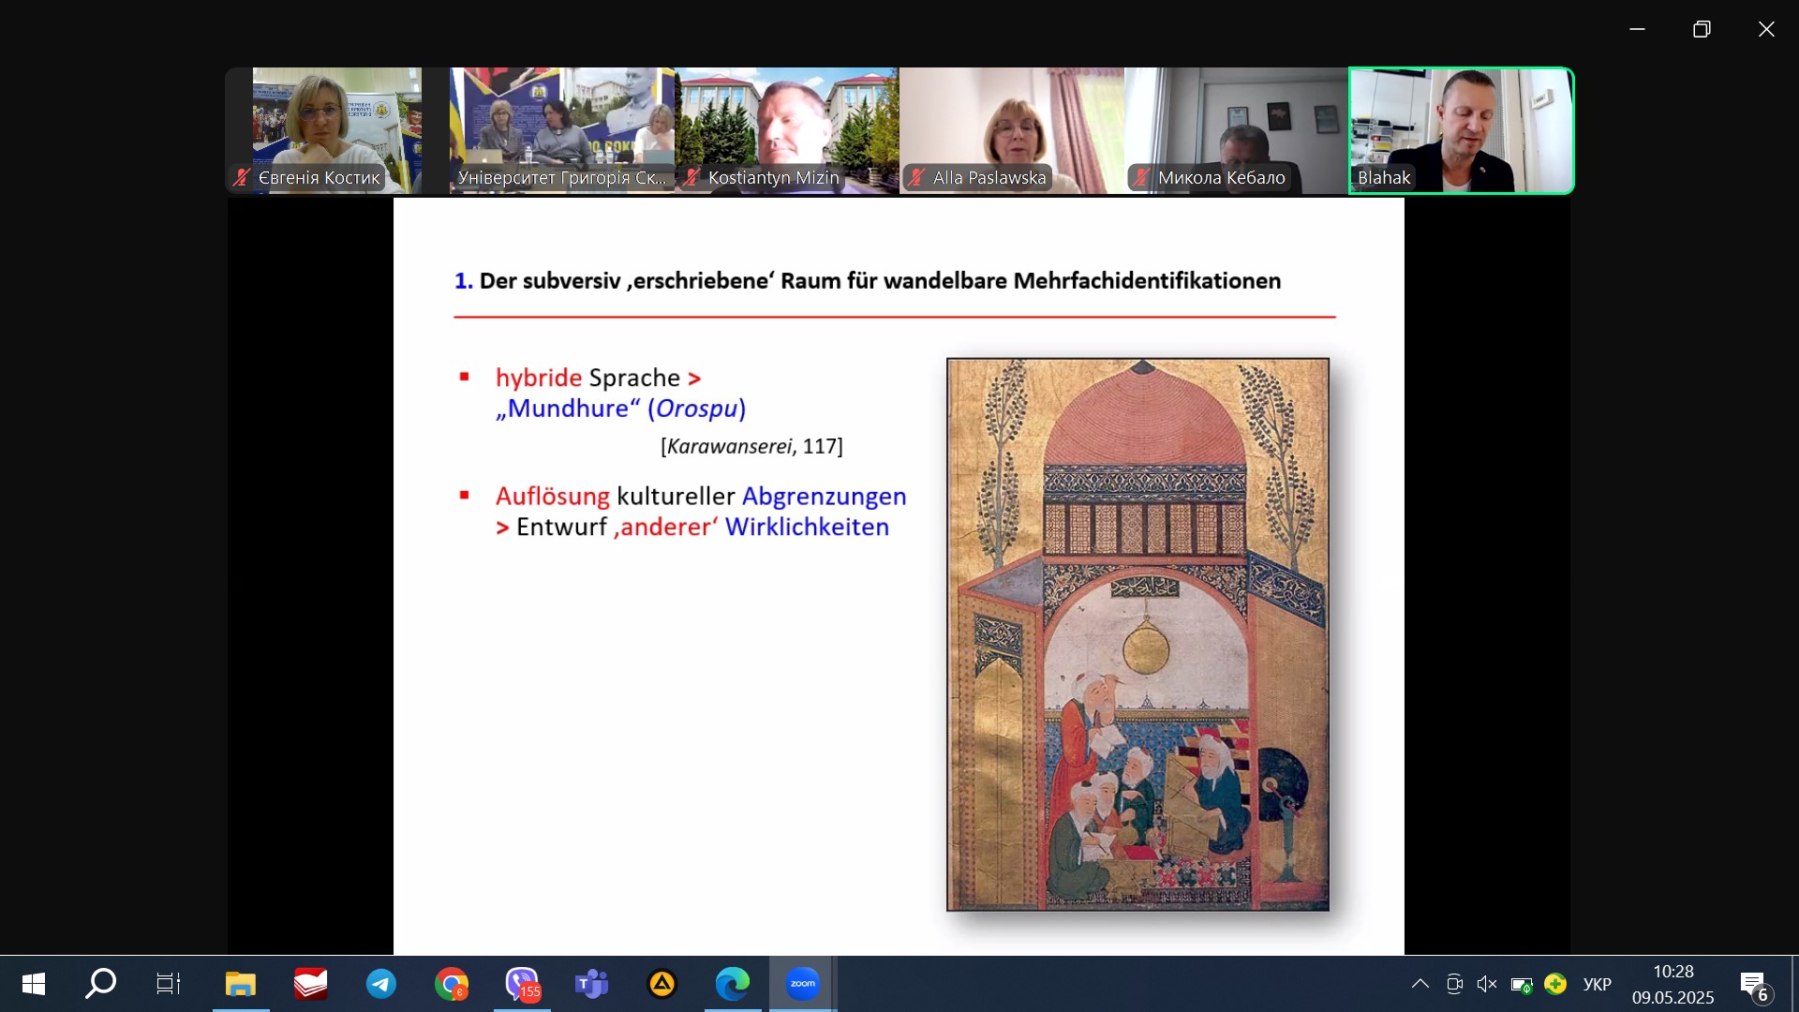Click the muted volume tray icon
The width and height of the screenshot is (1799, 1012).
1487,984
